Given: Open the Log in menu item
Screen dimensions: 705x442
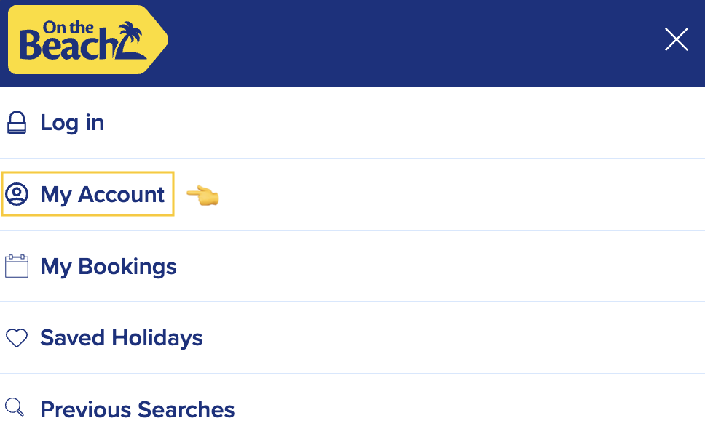Looking at the screenshot, I should pyautogui.click(x=72, y=123).
